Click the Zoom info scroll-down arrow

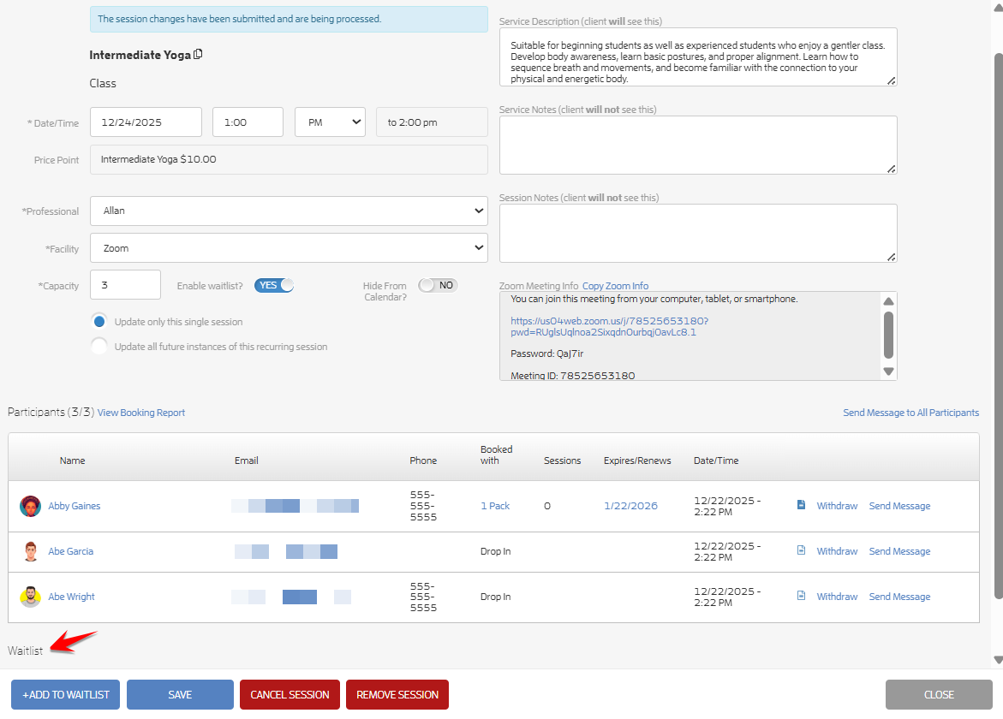[888, 371]
